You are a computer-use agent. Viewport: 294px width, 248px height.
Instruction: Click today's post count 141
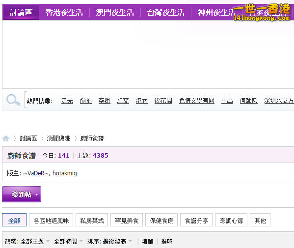click(x=64, y=156)
